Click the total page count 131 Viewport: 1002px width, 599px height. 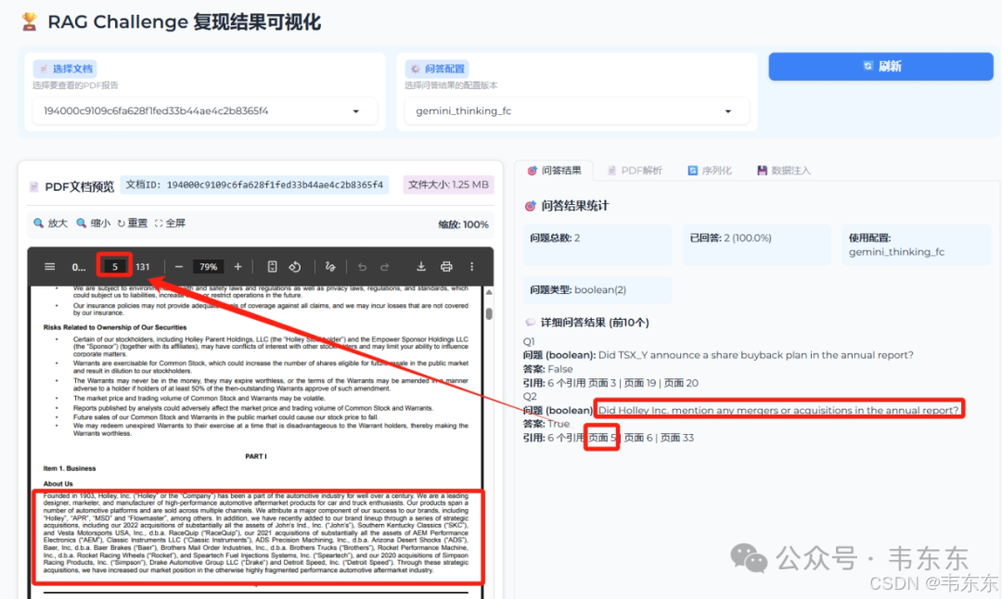point(143,267)
